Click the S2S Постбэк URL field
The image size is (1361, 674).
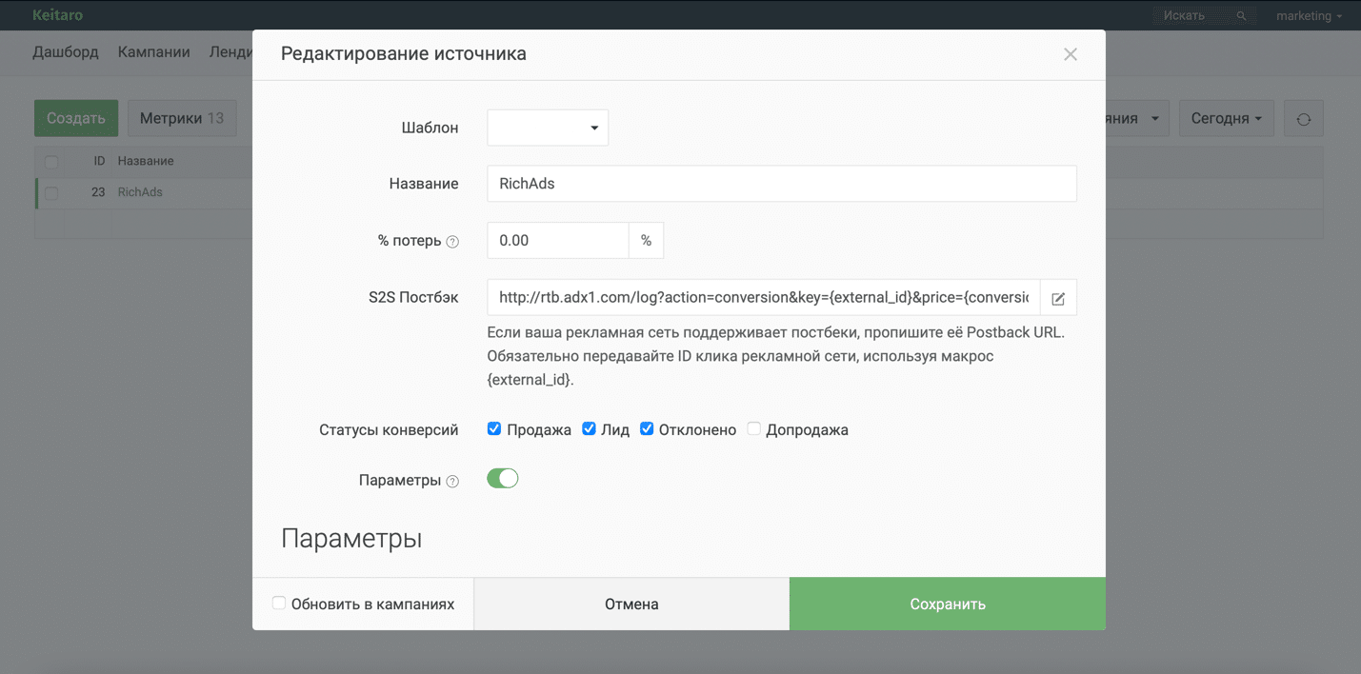coord(764,298)
